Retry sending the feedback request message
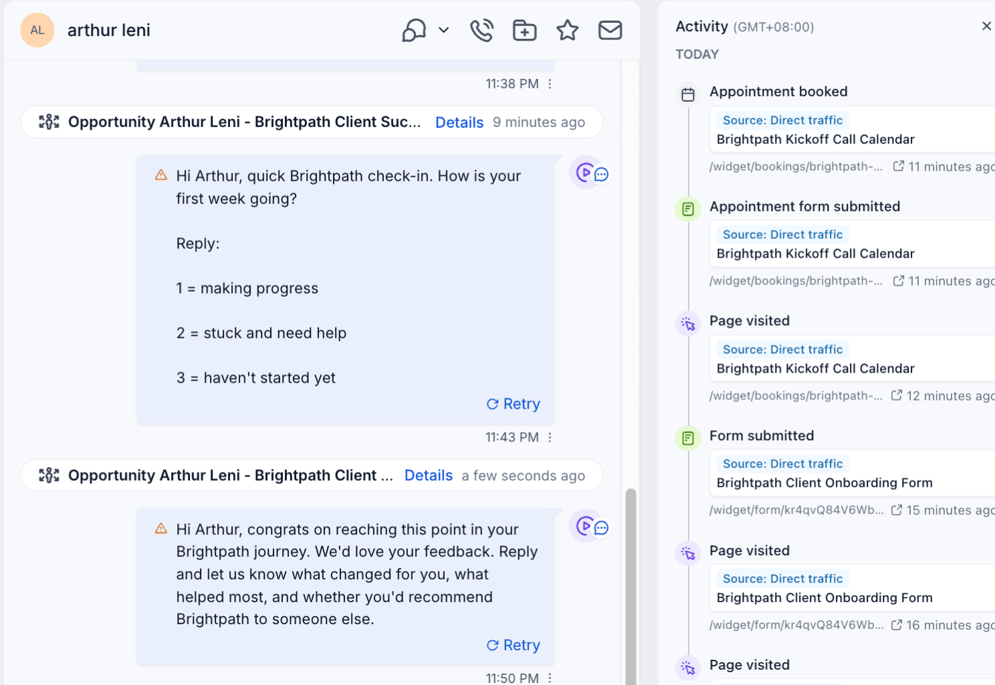Viewport: 995px width, 685px height. pos(513,646)
